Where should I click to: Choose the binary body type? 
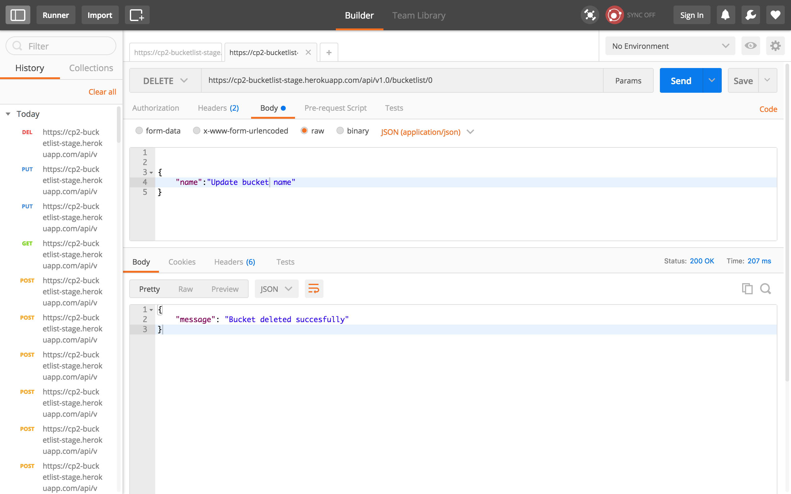click(340, 131)
